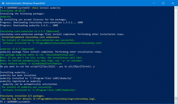178x104 pixels.
Task: Click the 'chocolateyInstall.ps1' script notice line
Action: point(38,55)
